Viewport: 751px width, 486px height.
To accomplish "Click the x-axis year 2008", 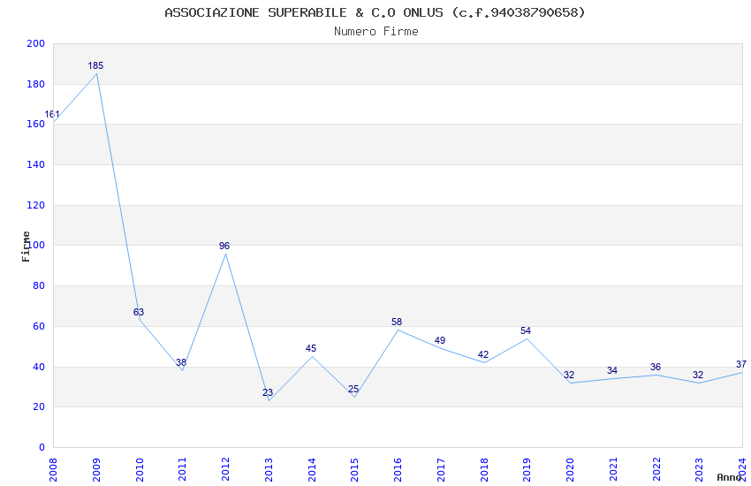I will [x=53, y=469].
